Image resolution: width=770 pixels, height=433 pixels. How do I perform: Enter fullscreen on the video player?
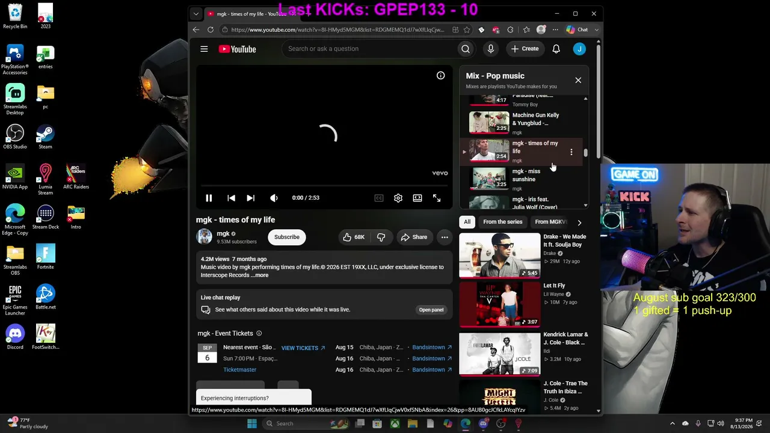pos(437,198)
